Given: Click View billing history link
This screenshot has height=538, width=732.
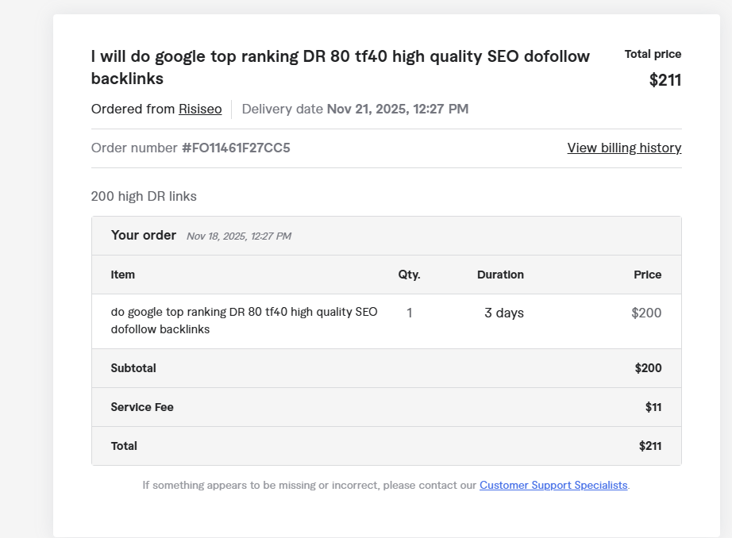Looking at the screenshot, I should pos(624,148).
